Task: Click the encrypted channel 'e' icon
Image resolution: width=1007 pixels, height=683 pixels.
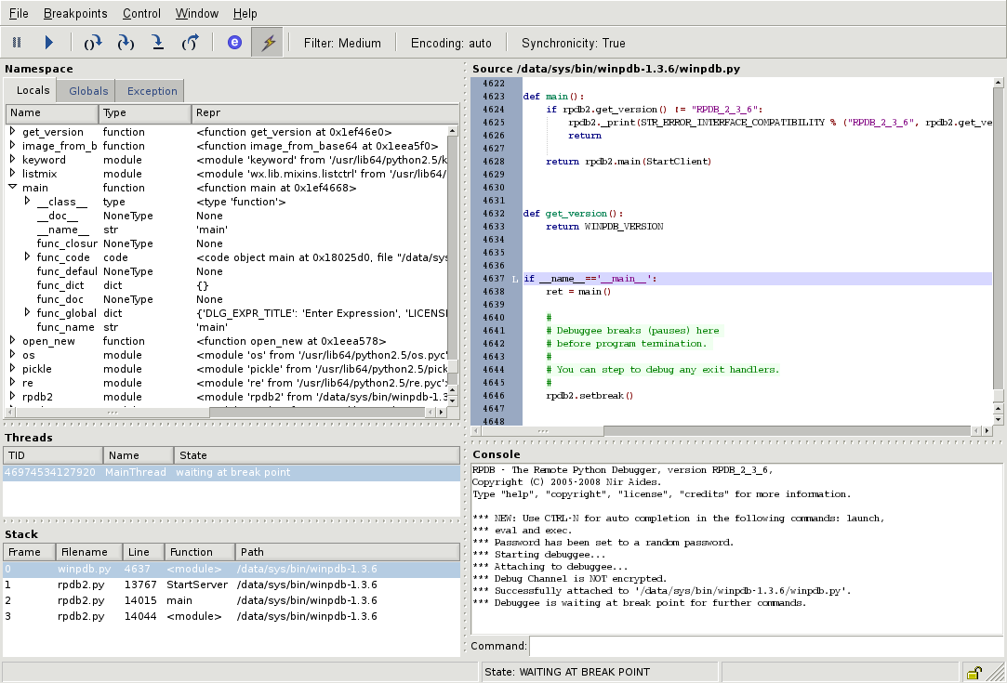Action: [x=234, y=42]
